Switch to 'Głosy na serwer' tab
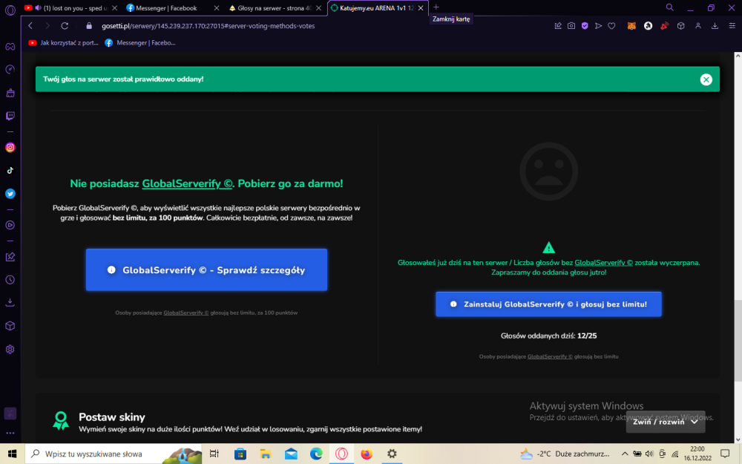742x464 pixels. click(275, 8)
